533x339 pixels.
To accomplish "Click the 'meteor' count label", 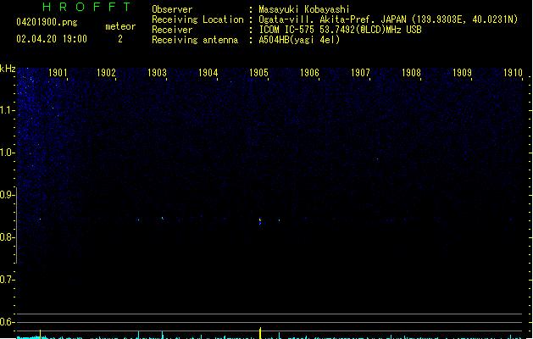I will pyautogui.click(x=120, y=26).
